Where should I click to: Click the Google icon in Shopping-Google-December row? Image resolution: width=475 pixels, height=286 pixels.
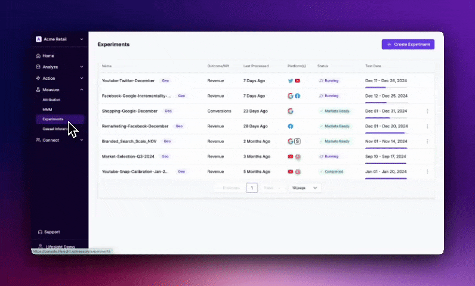point(290,111)
